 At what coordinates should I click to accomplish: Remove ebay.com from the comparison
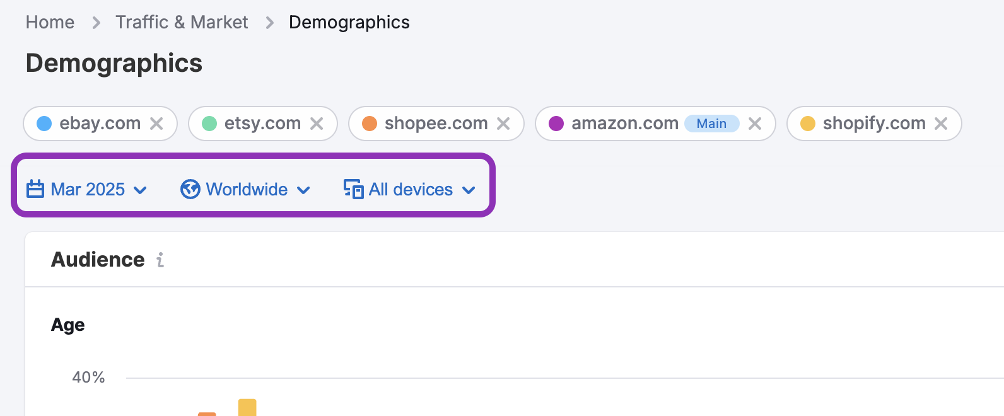tap(156, 124)
